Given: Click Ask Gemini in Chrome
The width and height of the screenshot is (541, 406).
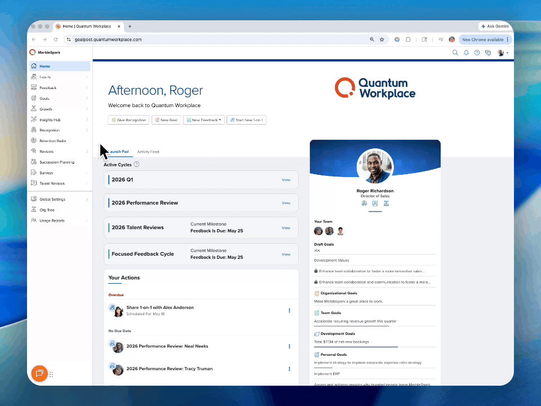Looking at the screenshot, I should [495, 27].
